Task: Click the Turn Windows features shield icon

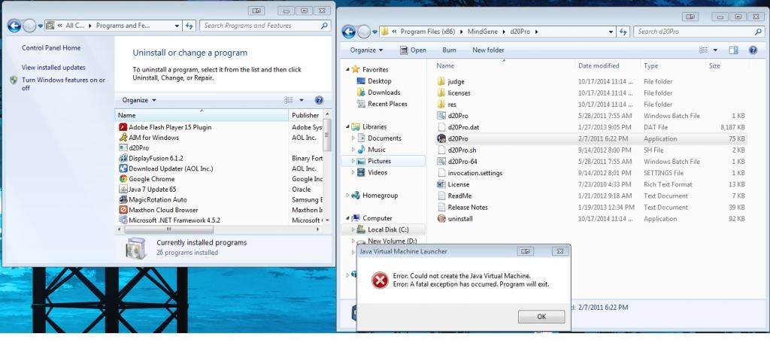Action: pos(14,80)
